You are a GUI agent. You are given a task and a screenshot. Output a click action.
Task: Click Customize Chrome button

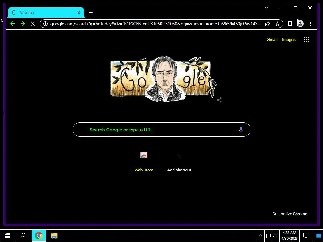pyautogui.click(x=290, y=214)
